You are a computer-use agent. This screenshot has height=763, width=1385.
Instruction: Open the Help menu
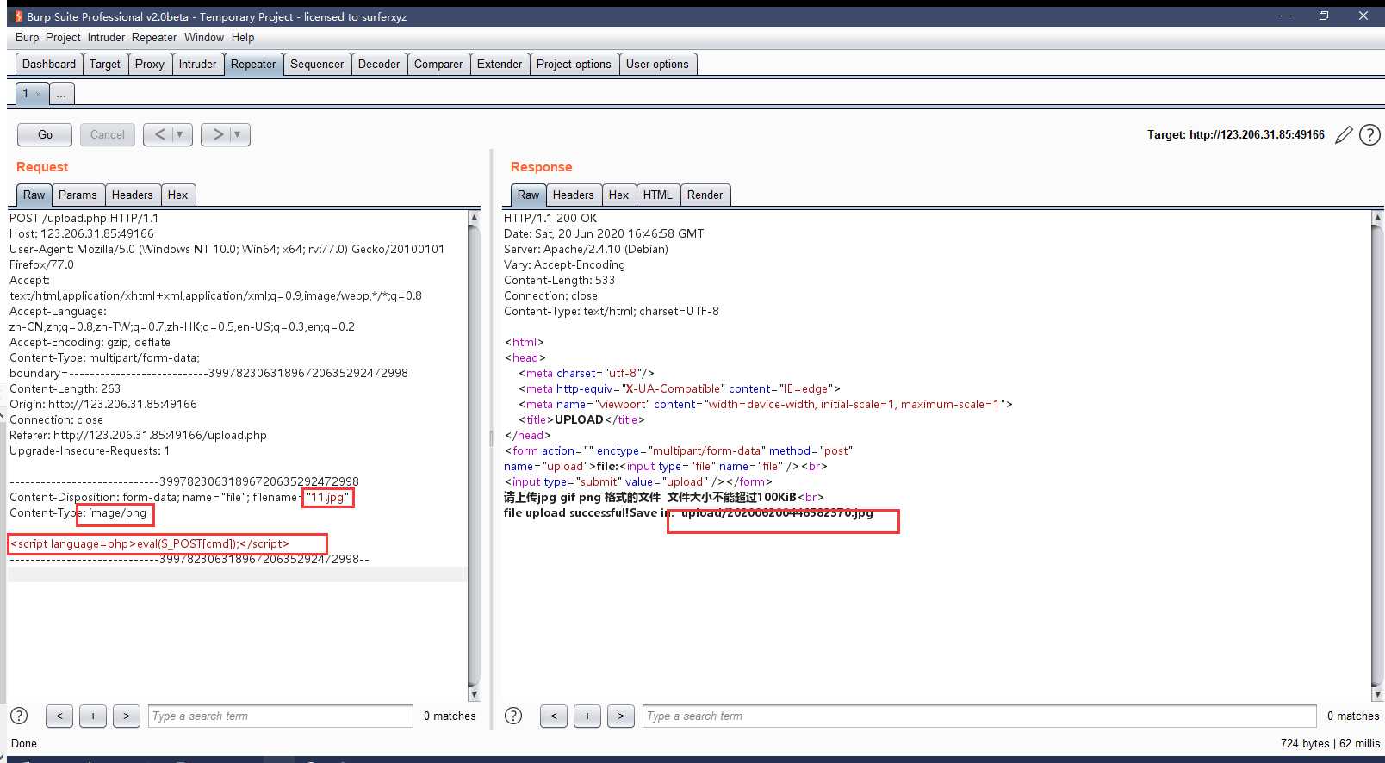click(243, 38)
